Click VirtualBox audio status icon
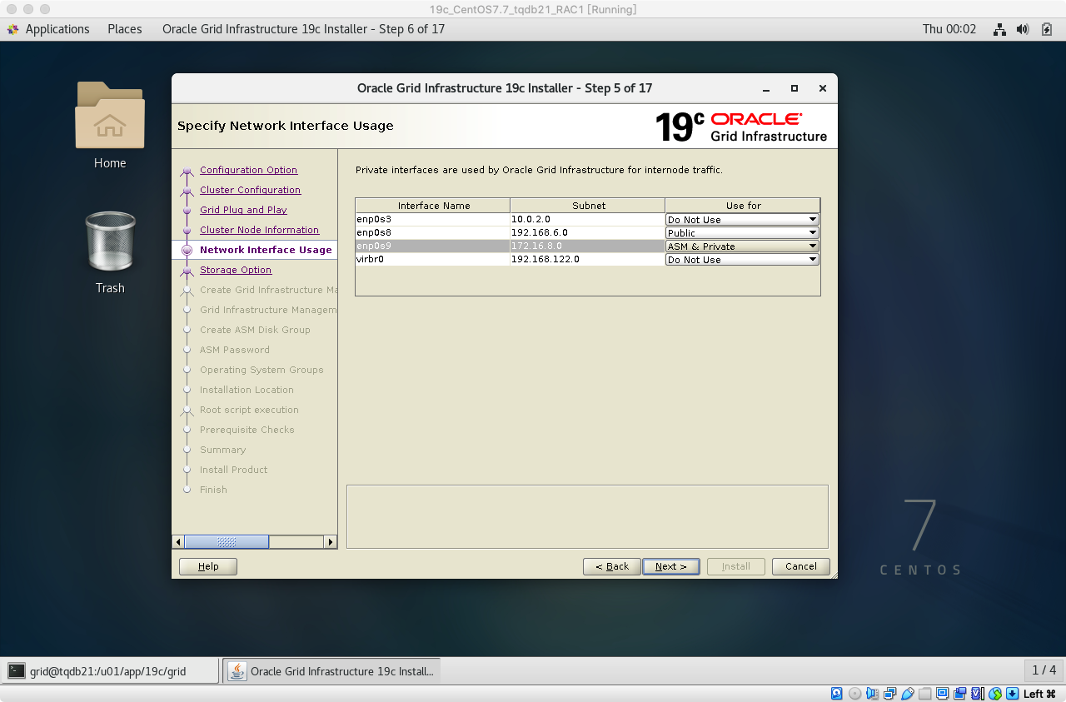Viewport: 1066px width, 702px height. (872, 693)
